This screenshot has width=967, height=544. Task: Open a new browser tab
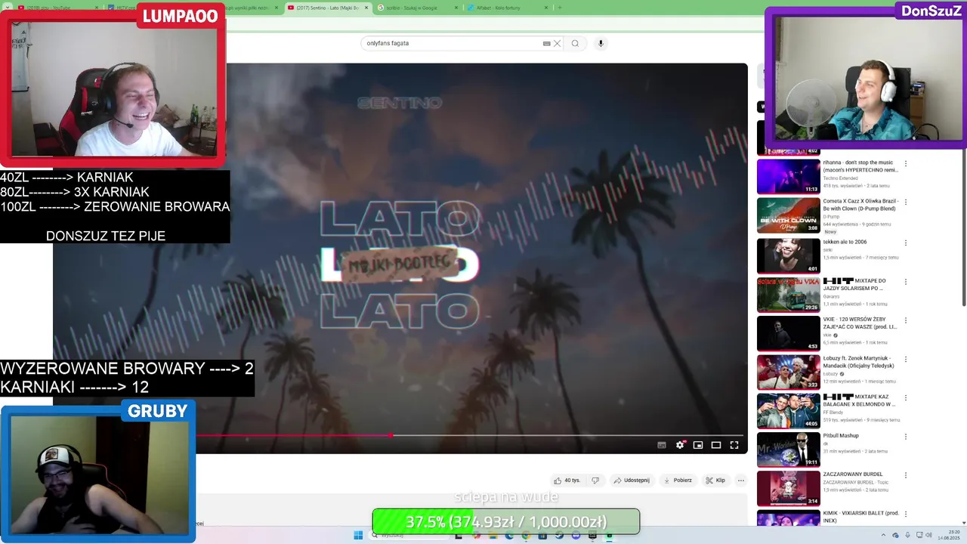click(x=560, y=8)
